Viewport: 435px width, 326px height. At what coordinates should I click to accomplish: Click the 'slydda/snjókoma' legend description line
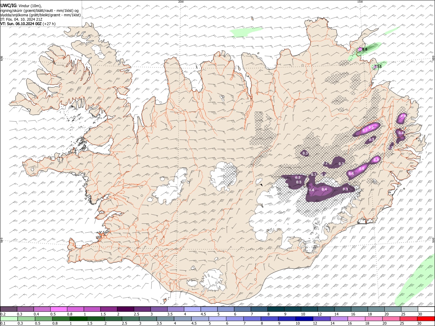(41, 15)
